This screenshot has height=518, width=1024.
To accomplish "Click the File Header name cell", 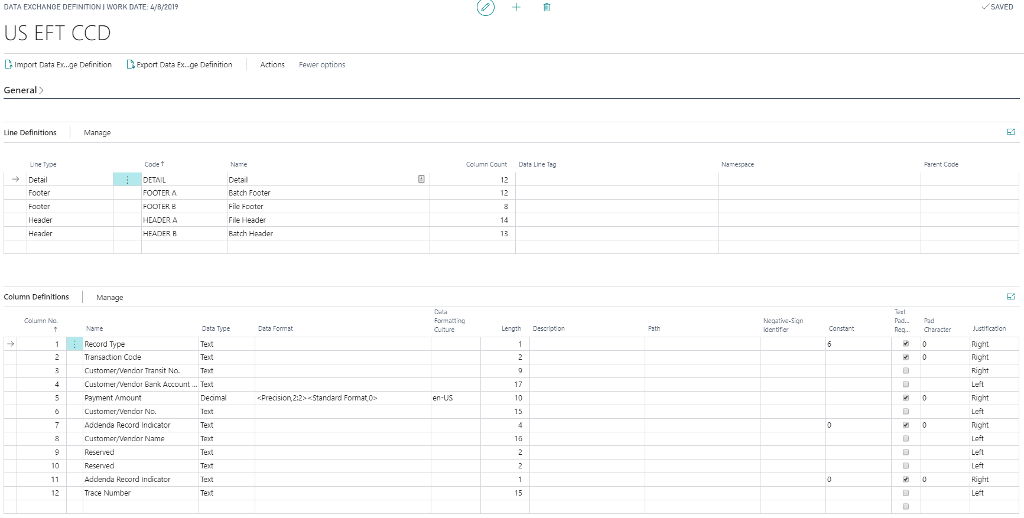I will [x=329, y=220].
